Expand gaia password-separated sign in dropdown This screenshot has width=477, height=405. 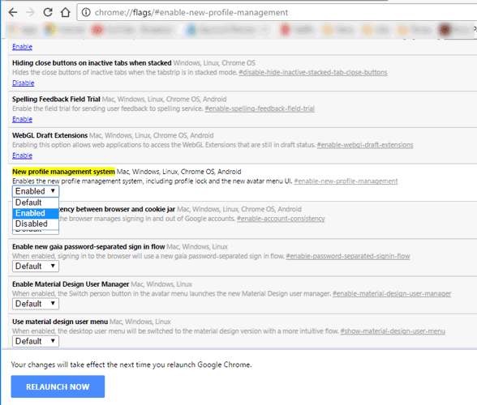(x=36, y=266)
